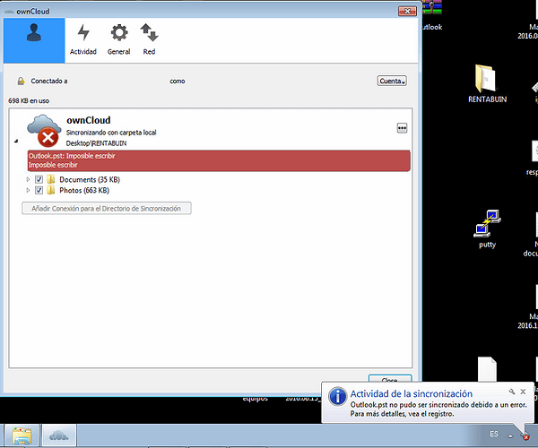The width and height of the screenshot is (538, 448).
Task: Close the sync activity notification balloon
Action: click(523, 392)
